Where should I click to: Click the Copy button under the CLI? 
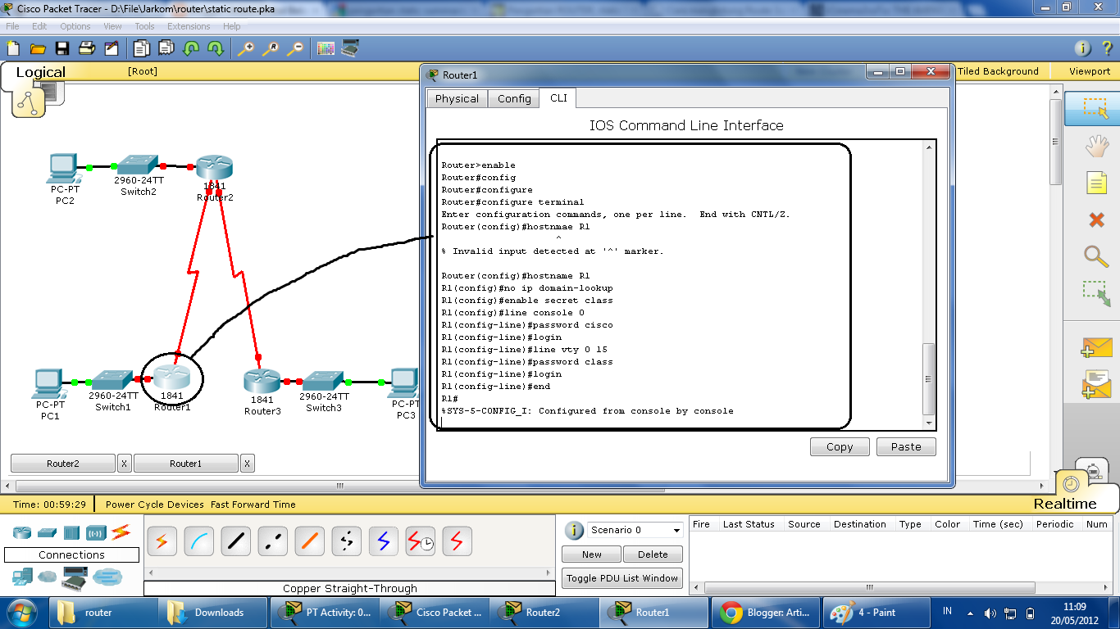(x=840, y=446)
